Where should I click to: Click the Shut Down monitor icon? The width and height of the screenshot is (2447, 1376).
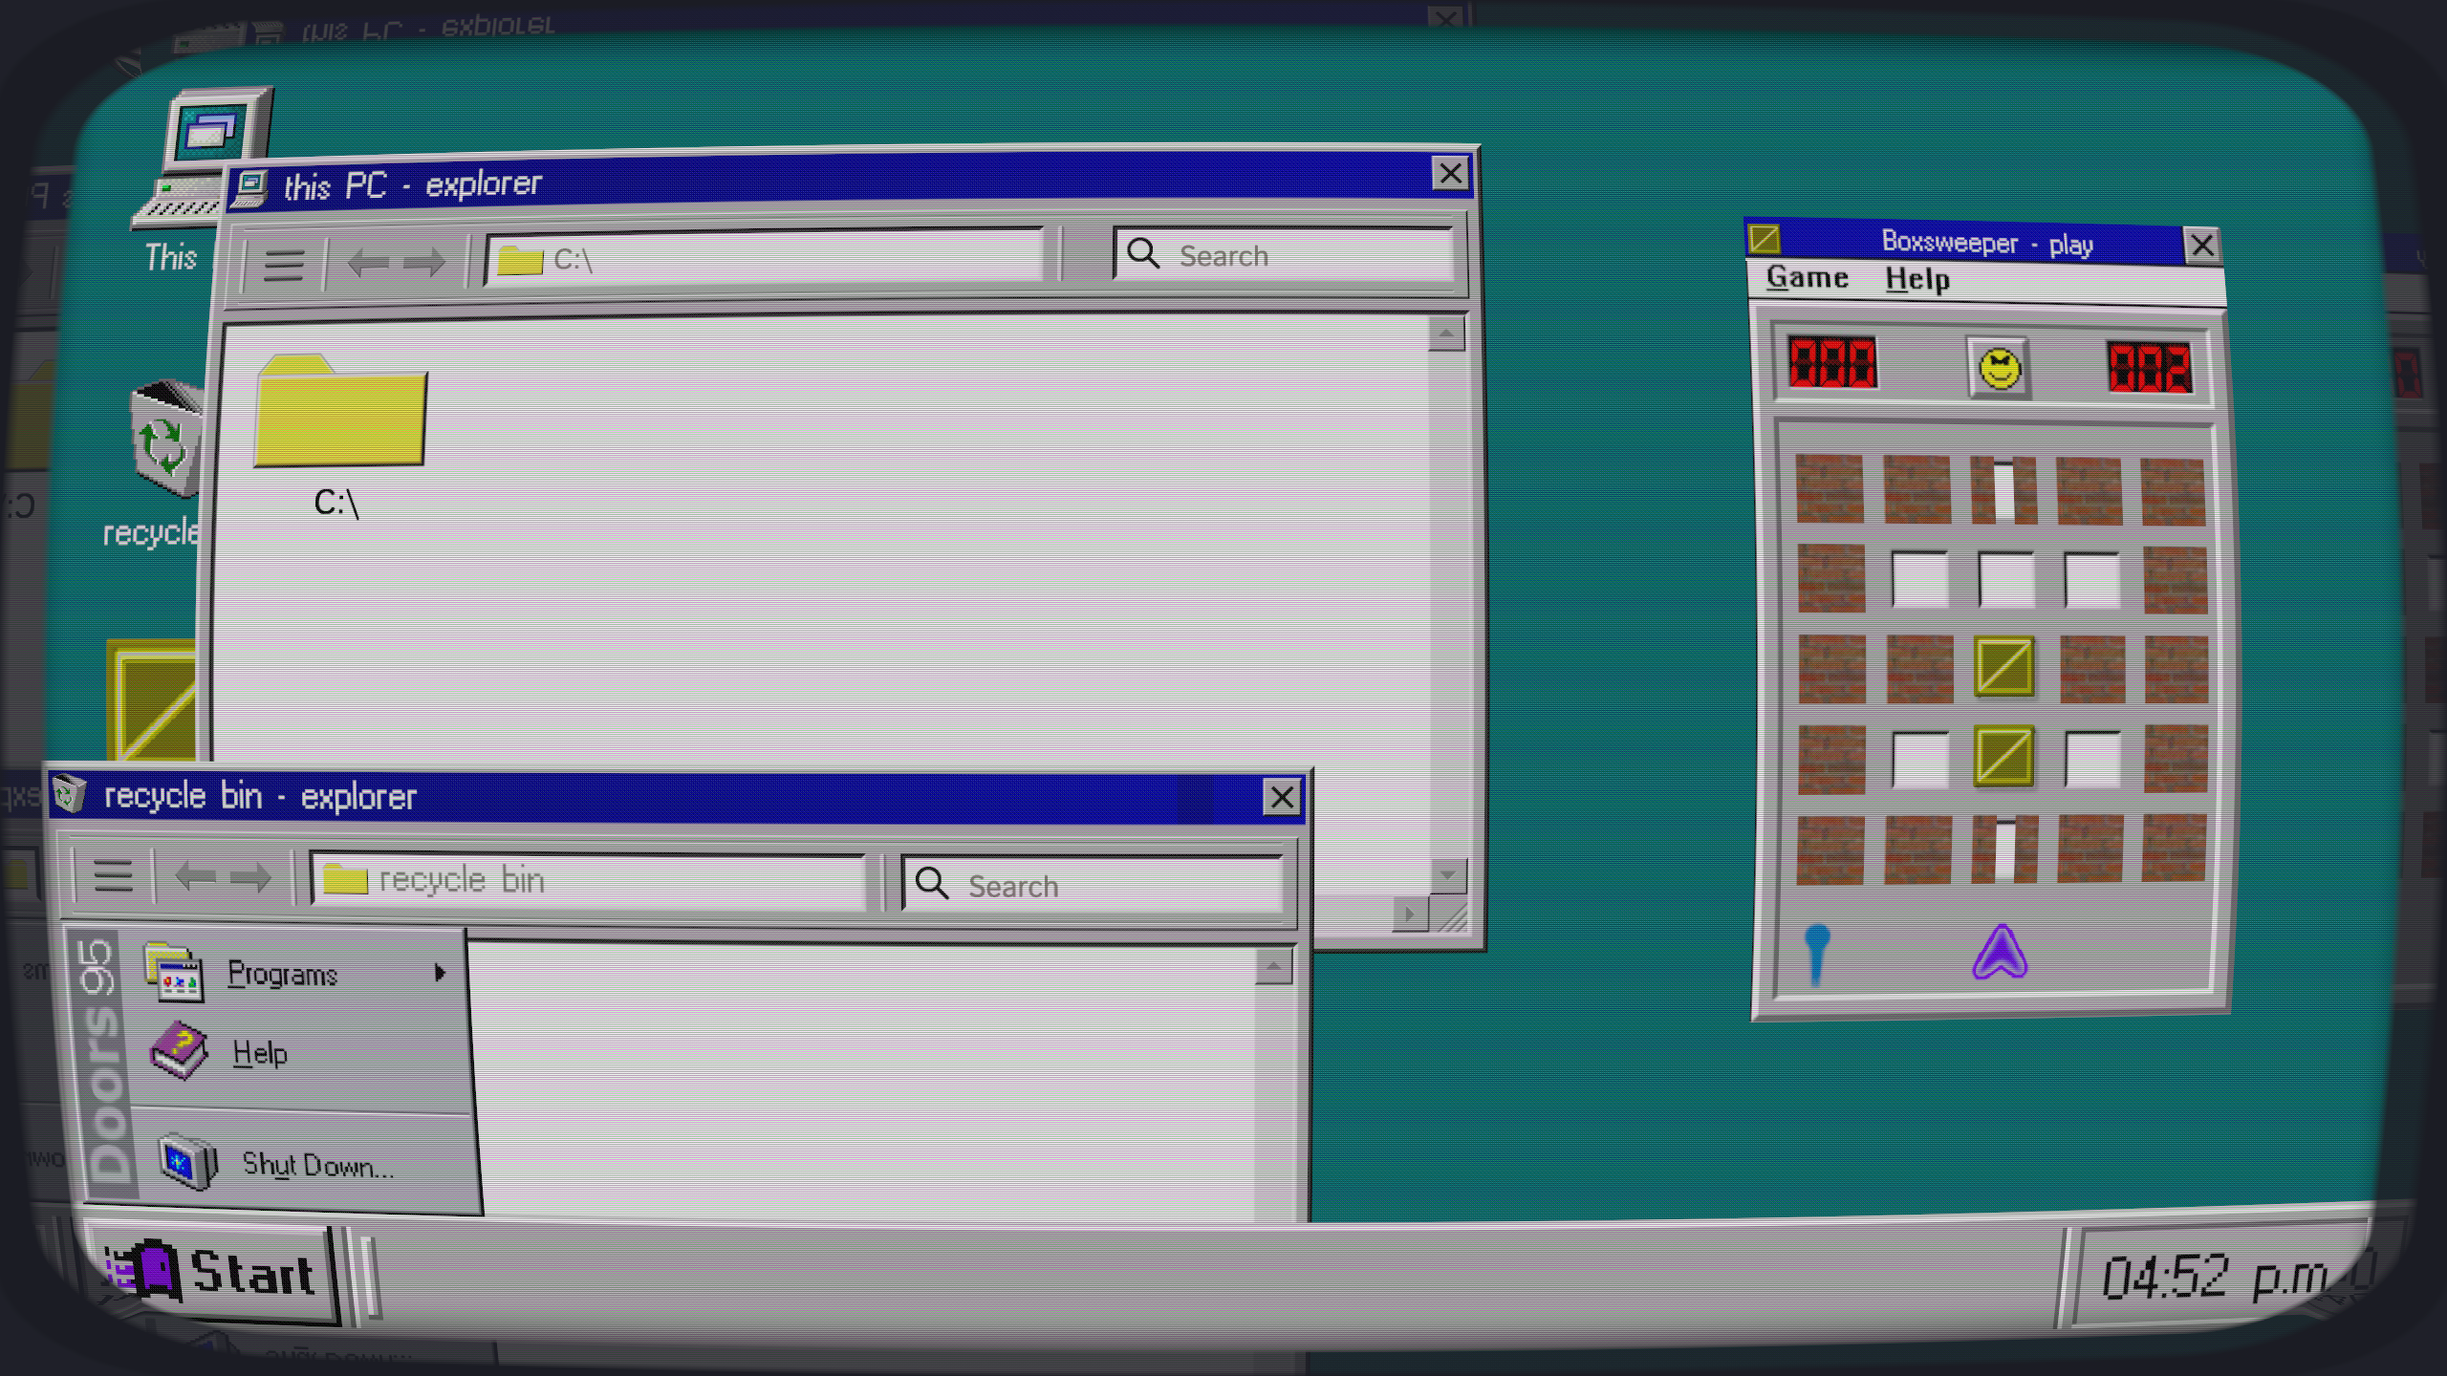coord(188,1162)
